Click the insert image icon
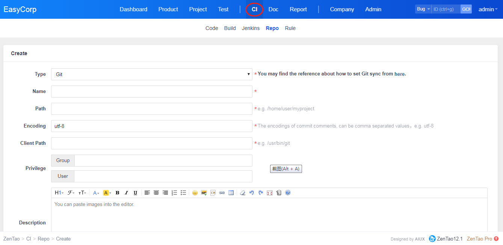Screen dimensions: 503x245 pos(204,193)
